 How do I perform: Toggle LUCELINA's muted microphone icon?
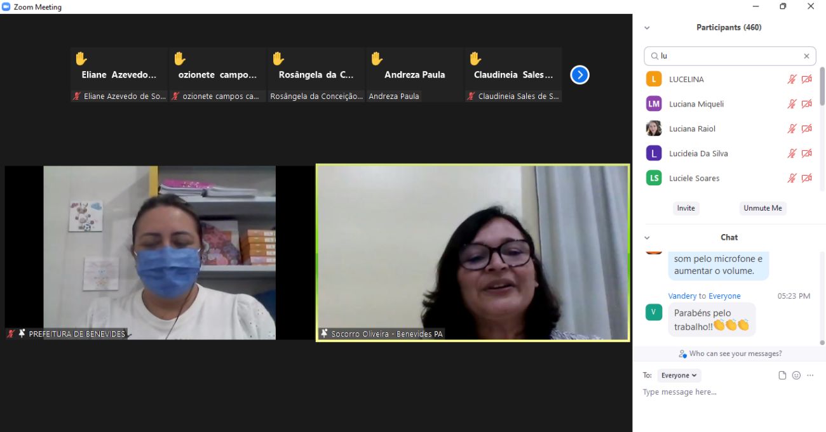(792, 79)
